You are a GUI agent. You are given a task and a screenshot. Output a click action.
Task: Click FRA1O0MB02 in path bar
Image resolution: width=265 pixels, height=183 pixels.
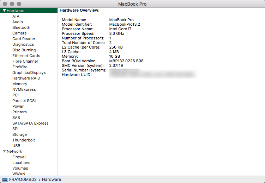click(23, 179)
